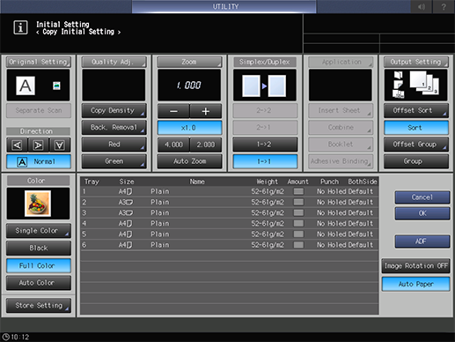The image size is (455, 342).
Task: Click the OK button
Action: [422, 213]
